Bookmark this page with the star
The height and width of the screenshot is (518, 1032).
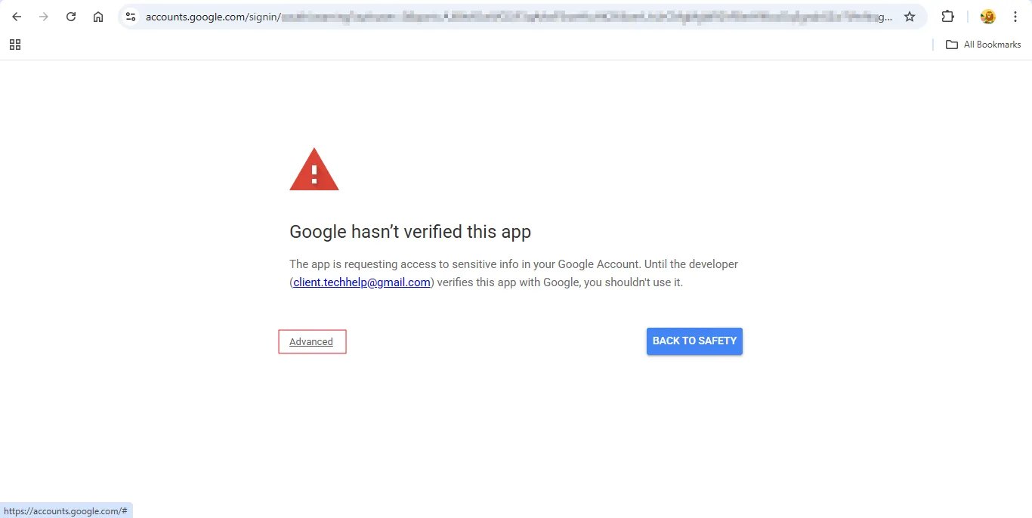pyautogui.click(x=910, y=17)
